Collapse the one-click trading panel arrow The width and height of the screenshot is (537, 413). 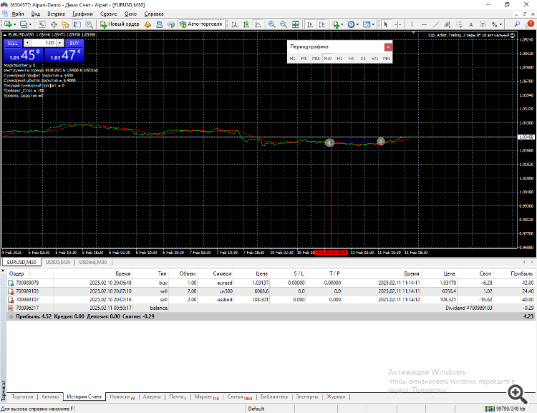point(6,34)
